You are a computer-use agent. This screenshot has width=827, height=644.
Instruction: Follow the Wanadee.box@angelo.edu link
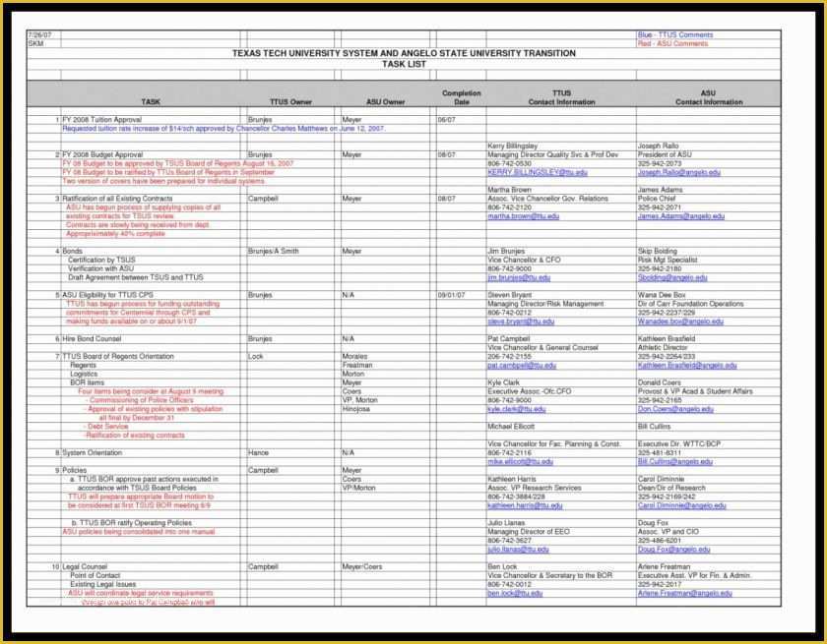(x=680, y=322)
